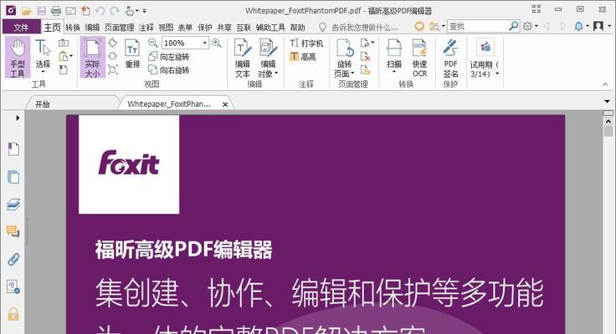The width and height of the screenshot is (616, 334).
Task: Open the Attachments paperclip panel
Action: click(x=13, y=259)
